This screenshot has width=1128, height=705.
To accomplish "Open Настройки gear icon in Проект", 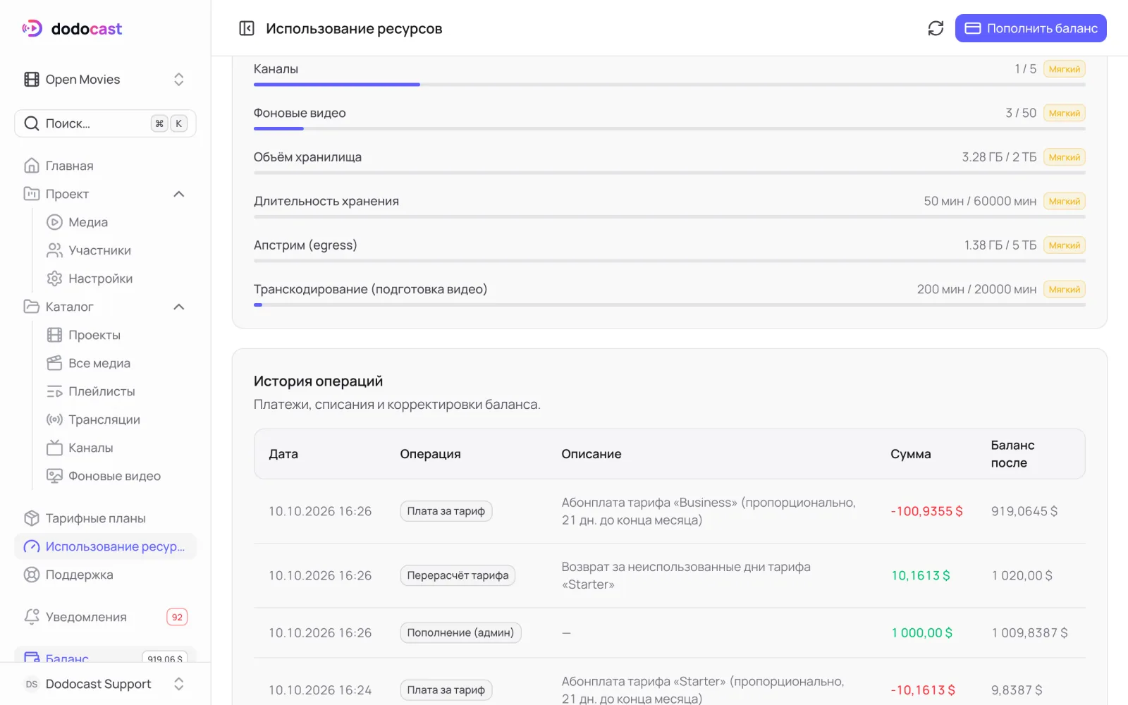I will (54, 278).
